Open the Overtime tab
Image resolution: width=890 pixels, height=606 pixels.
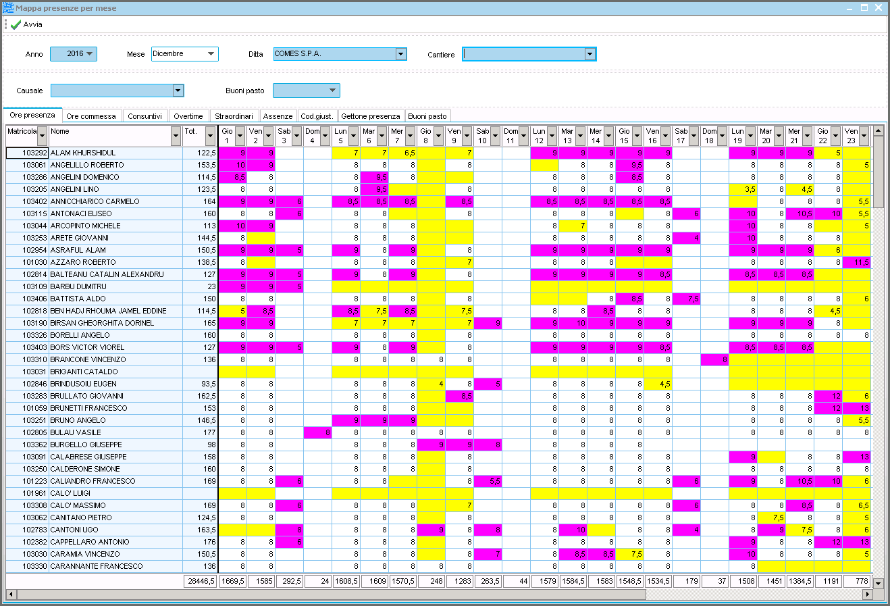pyautogui.click(x=188, y=116)
